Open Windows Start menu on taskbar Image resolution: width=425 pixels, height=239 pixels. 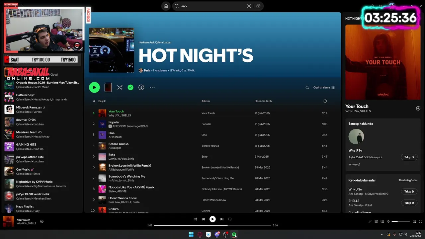pyautogui.click(x=191, y=235)
